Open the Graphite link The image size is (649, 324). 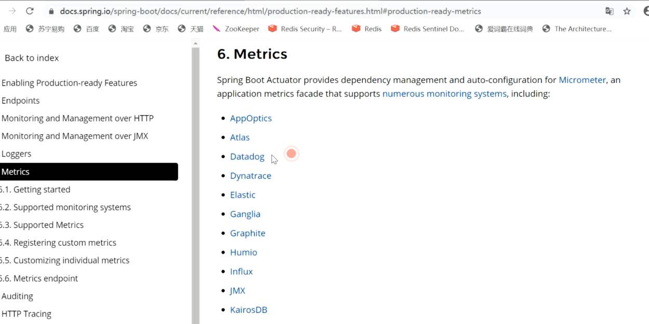[x=248, y=233]
